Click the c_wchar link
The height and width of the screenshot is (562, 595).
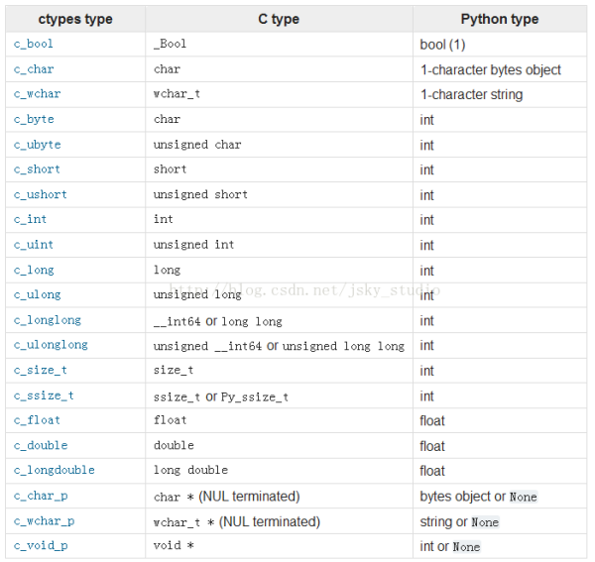tap(37, 94)
